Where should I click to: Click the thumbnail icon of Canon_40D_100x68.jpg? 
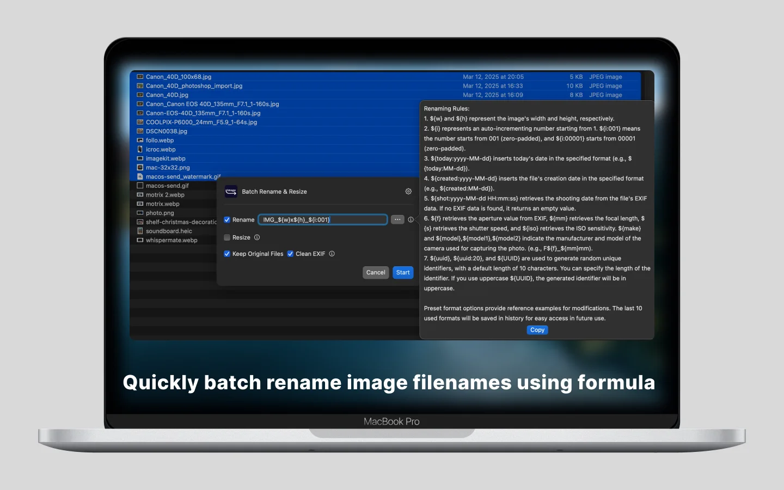[140, 77]
